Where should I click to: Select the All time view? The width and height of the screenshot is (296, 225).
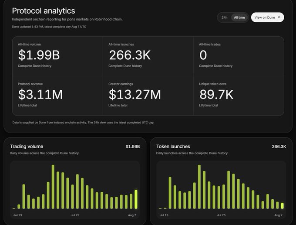[239, 17]
